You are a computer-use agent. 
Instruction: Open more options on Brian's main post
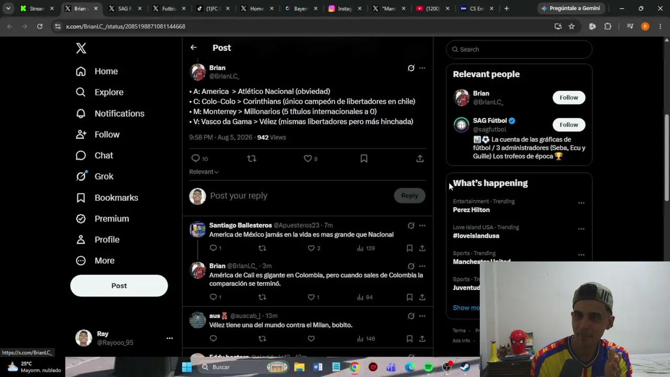click(x=422, y=68)
